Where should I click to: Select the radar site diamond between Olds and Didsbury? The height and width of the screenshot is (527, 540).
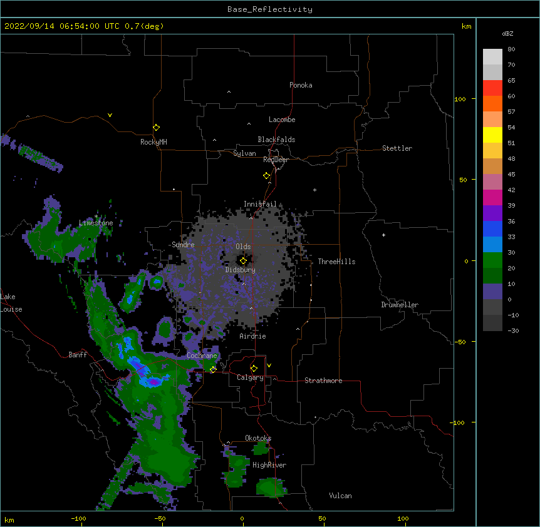click(243, 261)
